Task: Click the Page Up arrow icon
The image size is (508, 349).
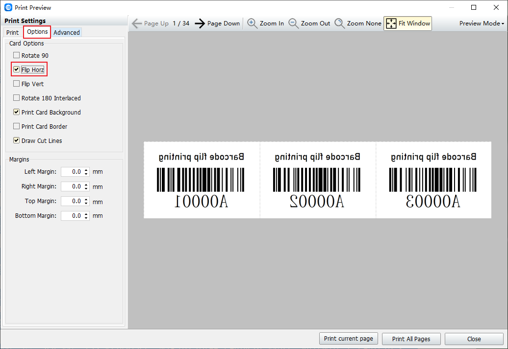Action: (x=137, y=23)
